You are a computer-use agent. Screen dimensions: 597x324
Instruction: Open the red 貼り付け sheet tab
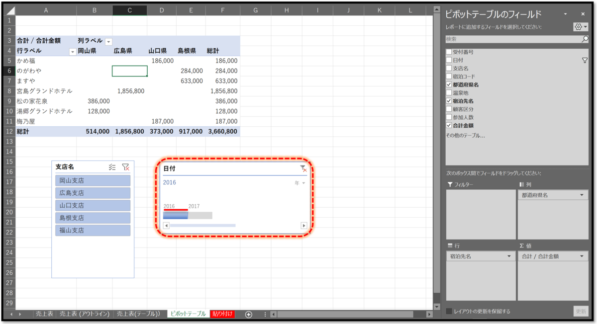[x=222, y=314]
